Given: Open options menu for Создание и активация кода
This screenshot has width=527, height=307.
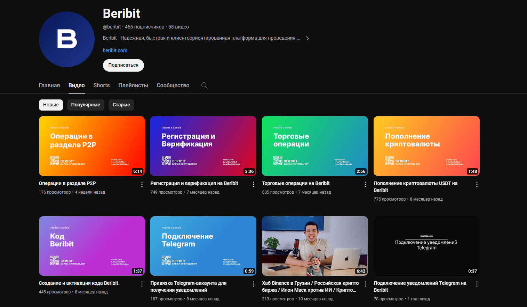Looking at the screenshot, I should tap(142, 284).
